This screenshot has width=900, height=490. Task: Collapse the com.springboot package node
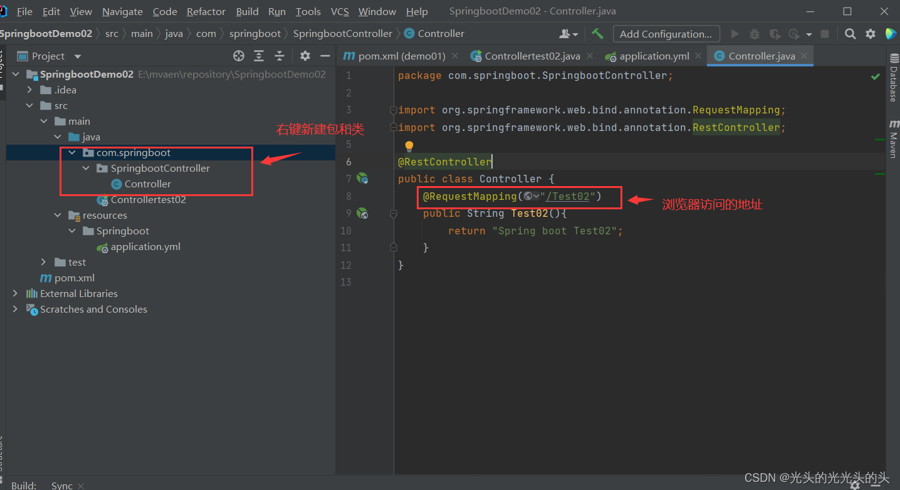[71, 152]
